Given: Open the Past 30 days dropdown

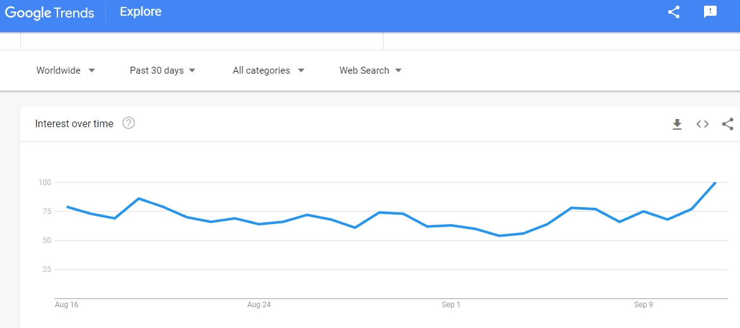Looking at the screenshot, I should [162, 71].
